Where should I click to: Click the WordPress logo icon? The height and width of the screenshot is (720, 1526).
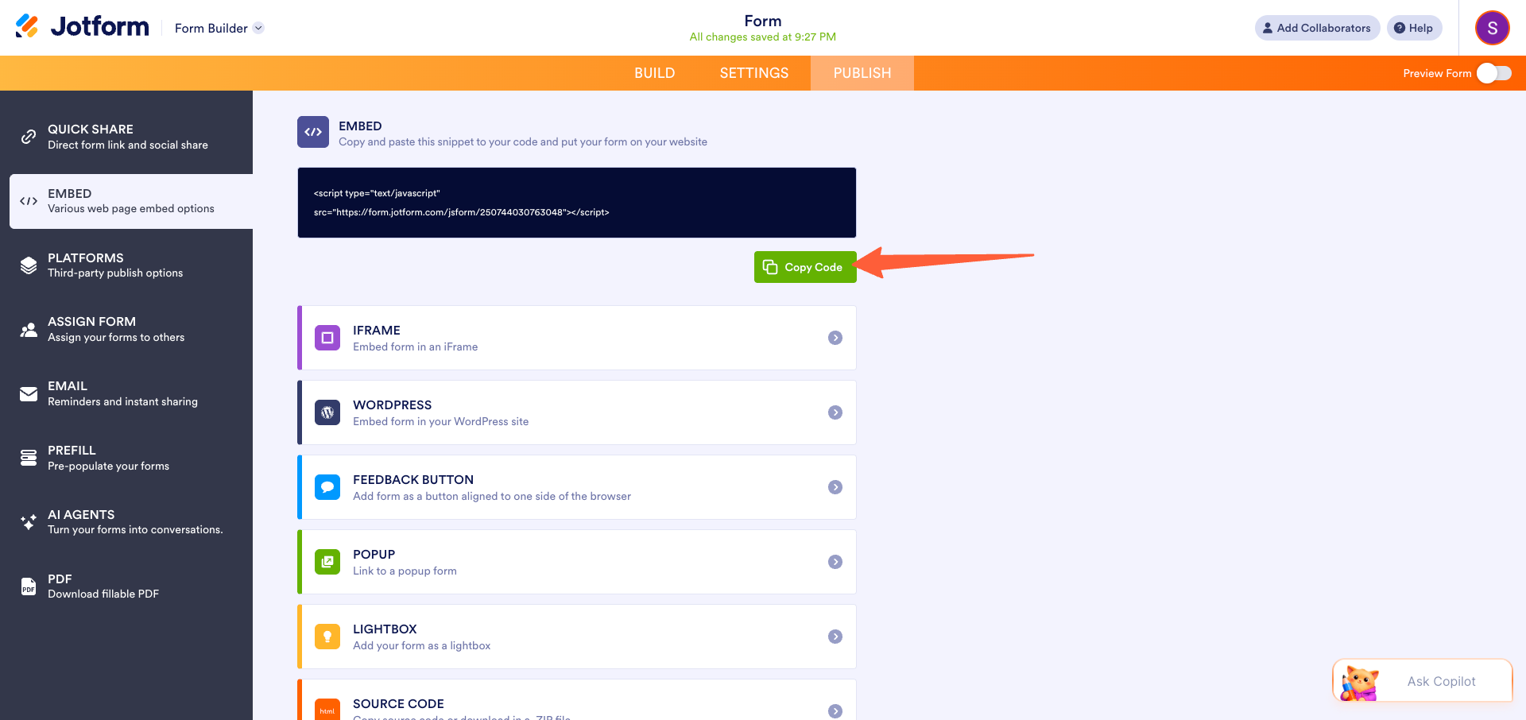327,412
